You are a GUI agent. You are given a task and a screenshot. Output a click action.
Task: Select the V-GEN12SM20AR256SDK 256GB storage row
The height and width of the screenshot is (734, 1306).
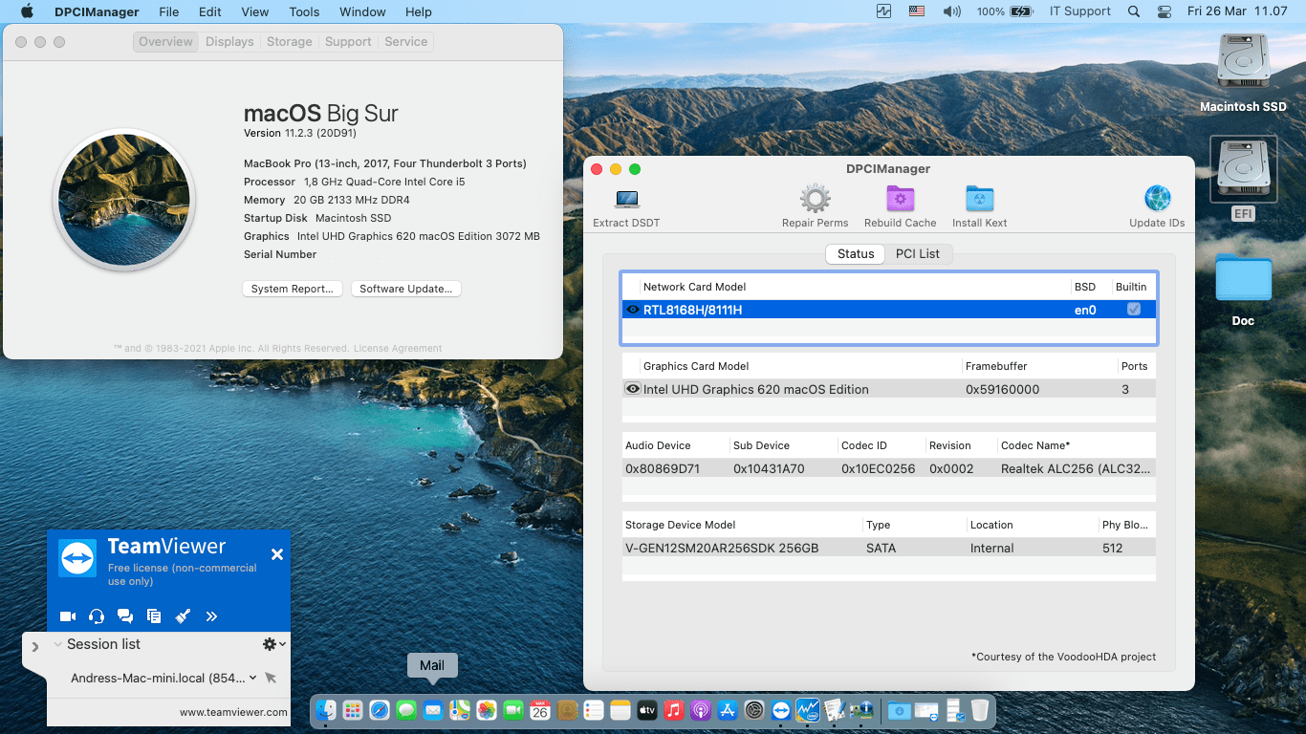[889, 548]
